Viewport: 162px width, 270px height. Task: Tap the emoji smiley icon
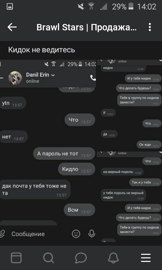tap(76, 234)
